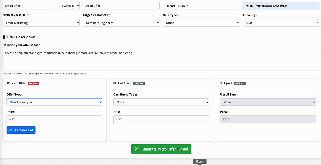Click the star icon next to Micro Offer
Screen dimensions: 321x165
(8, 83)
